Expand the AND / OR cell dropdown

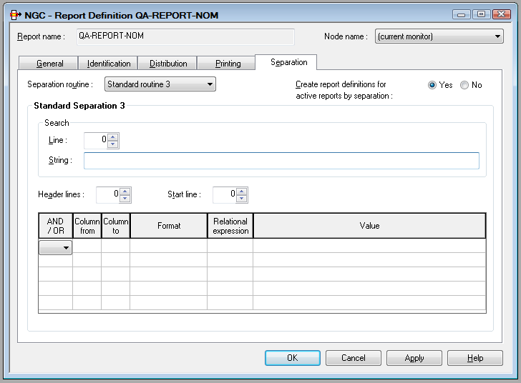click(56, 247)
